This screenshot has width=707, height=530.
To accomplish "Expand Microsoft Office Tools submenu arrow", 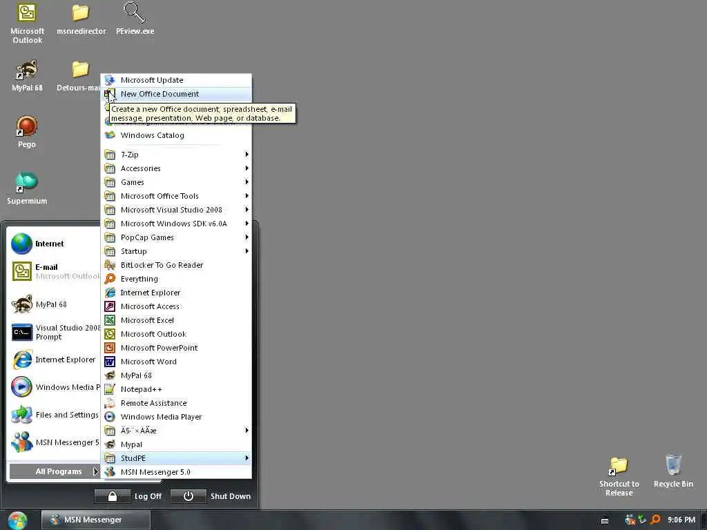I will [x=246, y=196].
